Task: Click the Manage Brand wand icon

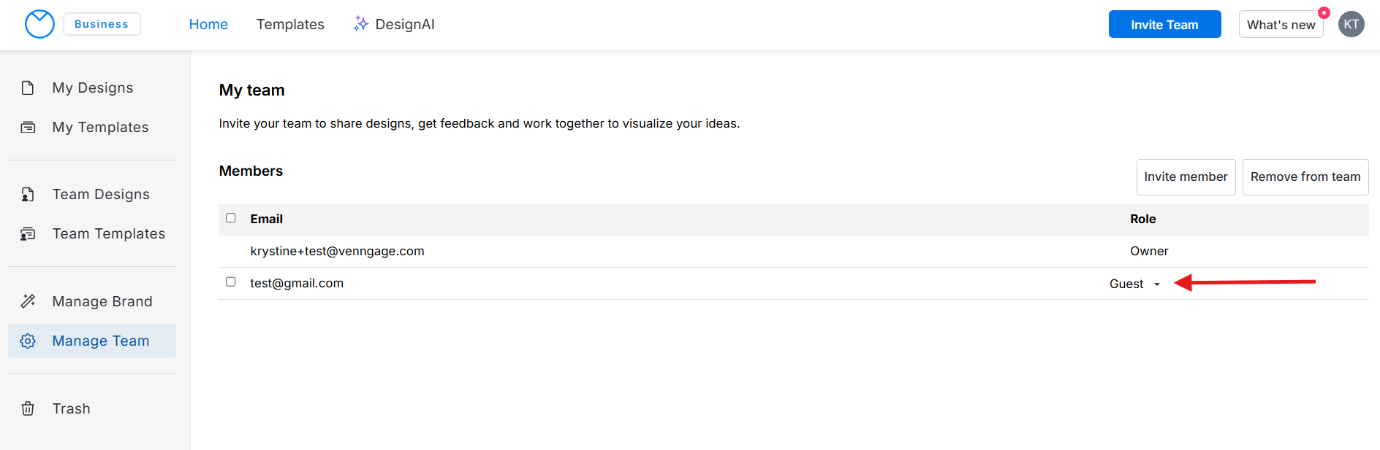Action: click(28, 301)
